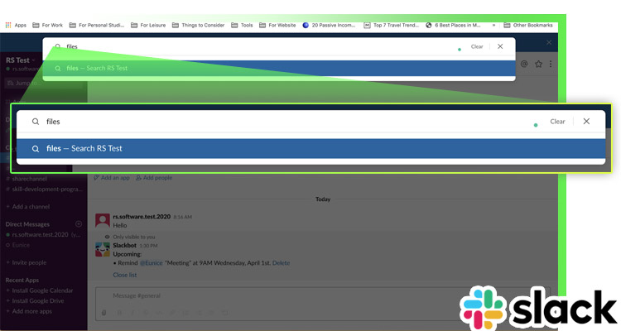Screen dimensions: 621x331
Task: Open the 20 Passive Incom... bookmark
Action: (329, 25)
